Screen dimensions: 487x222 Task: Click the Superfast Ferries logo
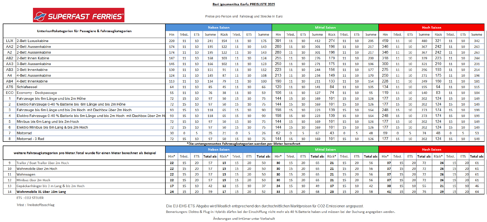click(79, 15)
